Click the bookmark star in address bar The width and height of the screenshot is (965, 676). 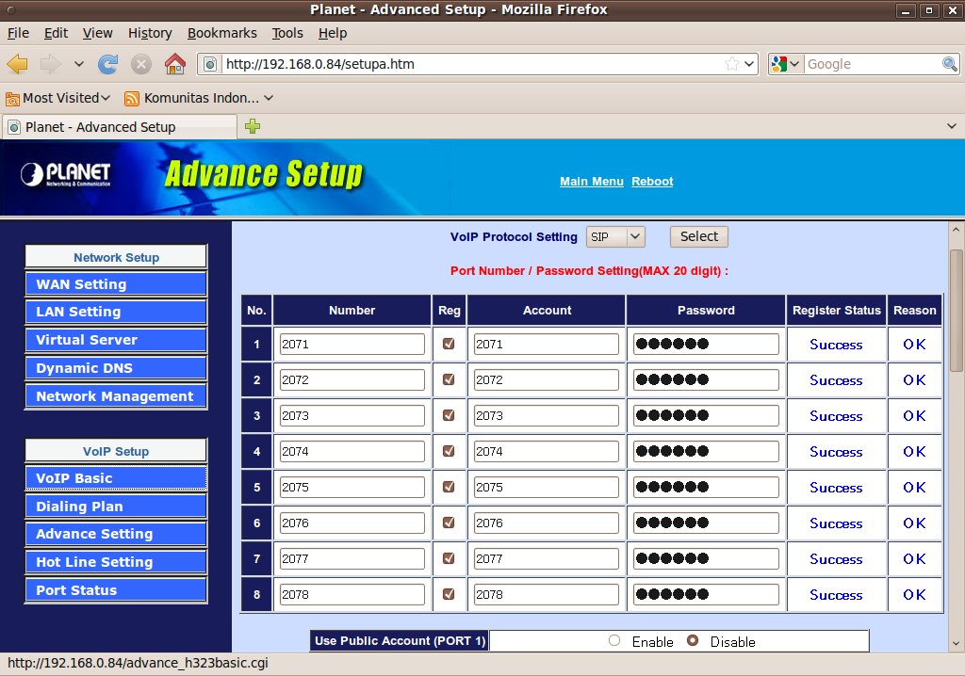coord(732,64)
